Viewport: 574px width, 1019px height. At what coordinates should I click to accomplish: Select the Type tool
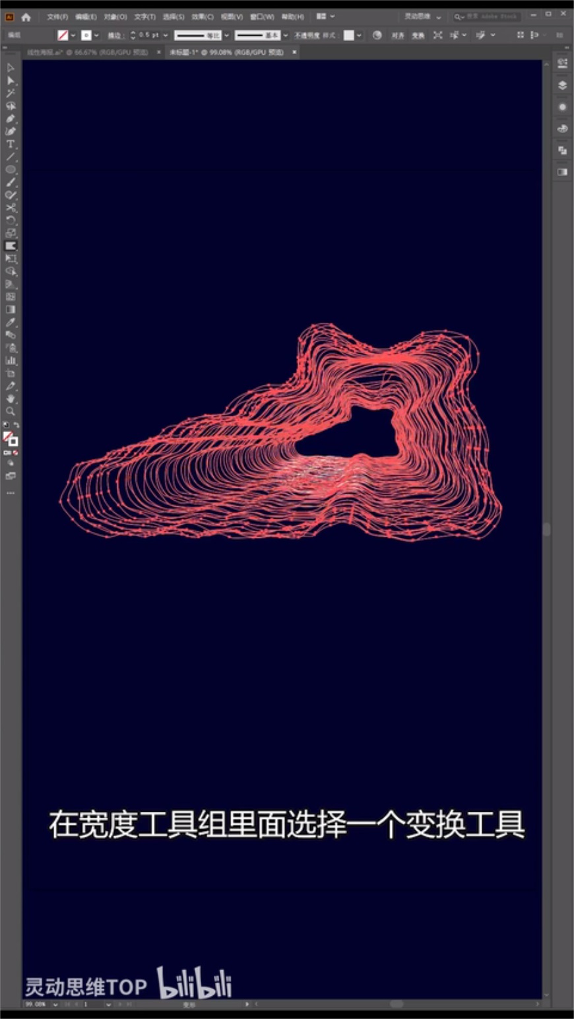[11, 145]
